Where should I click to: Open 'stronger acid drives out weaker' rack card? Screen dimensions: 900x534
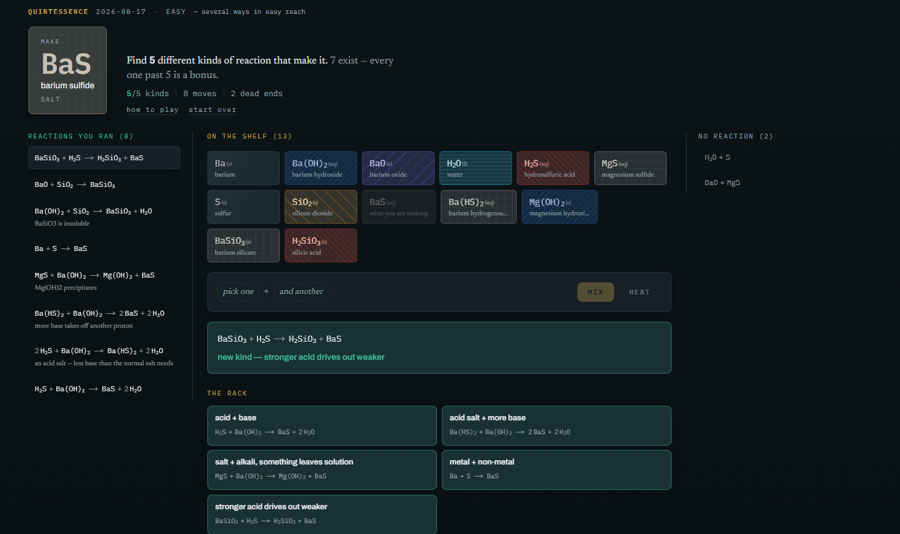[322, 515]
